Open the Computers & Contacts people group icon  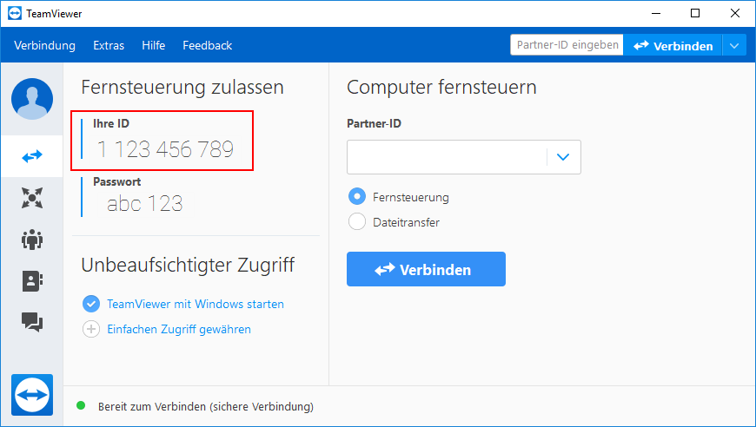click(x=32, y=240)
